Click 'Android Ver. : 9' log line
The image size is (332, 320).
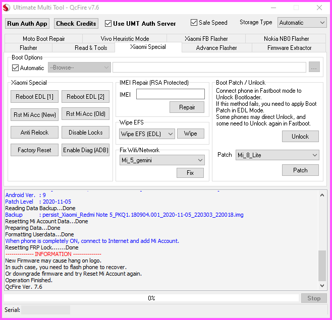(25, 195)
